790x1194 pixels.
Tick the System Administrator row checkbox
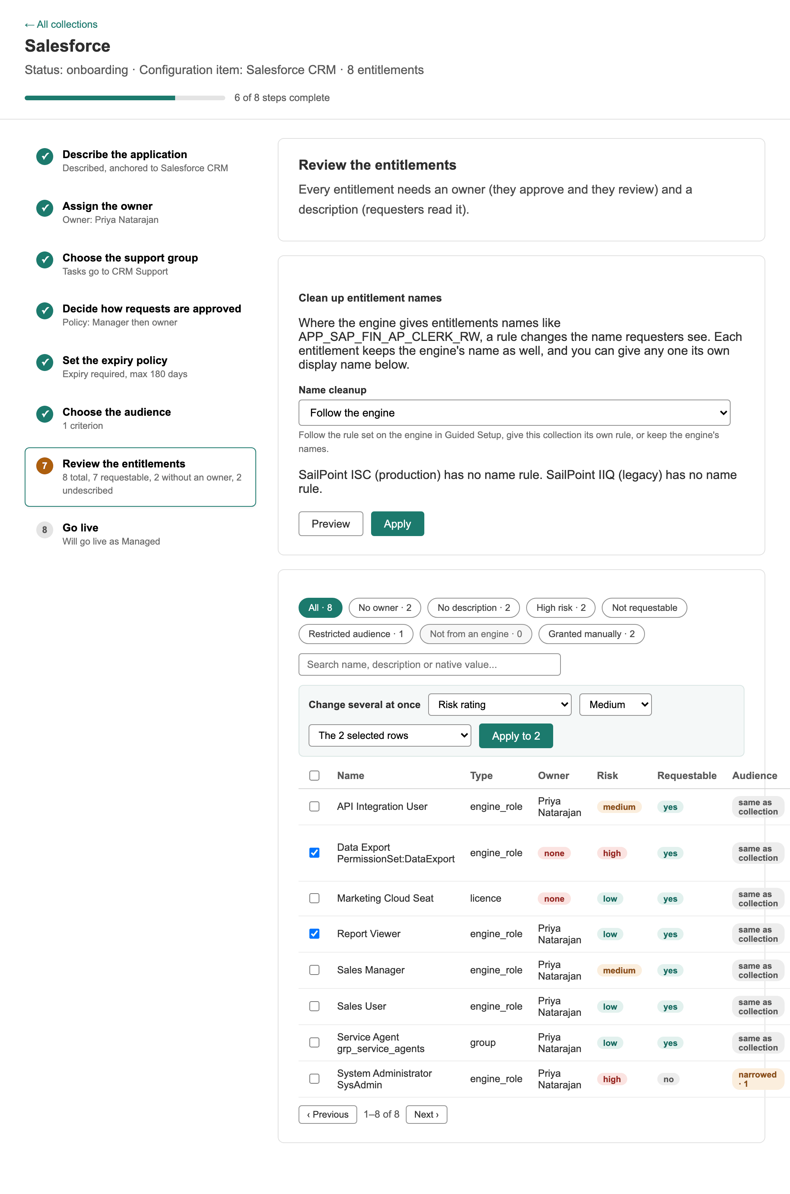pos(314,1079)
